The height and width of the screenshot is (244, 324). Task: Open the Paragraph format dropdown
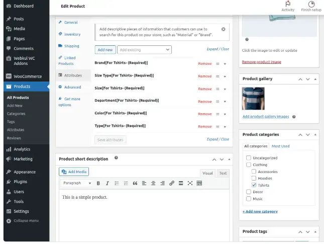coord(77,183)
